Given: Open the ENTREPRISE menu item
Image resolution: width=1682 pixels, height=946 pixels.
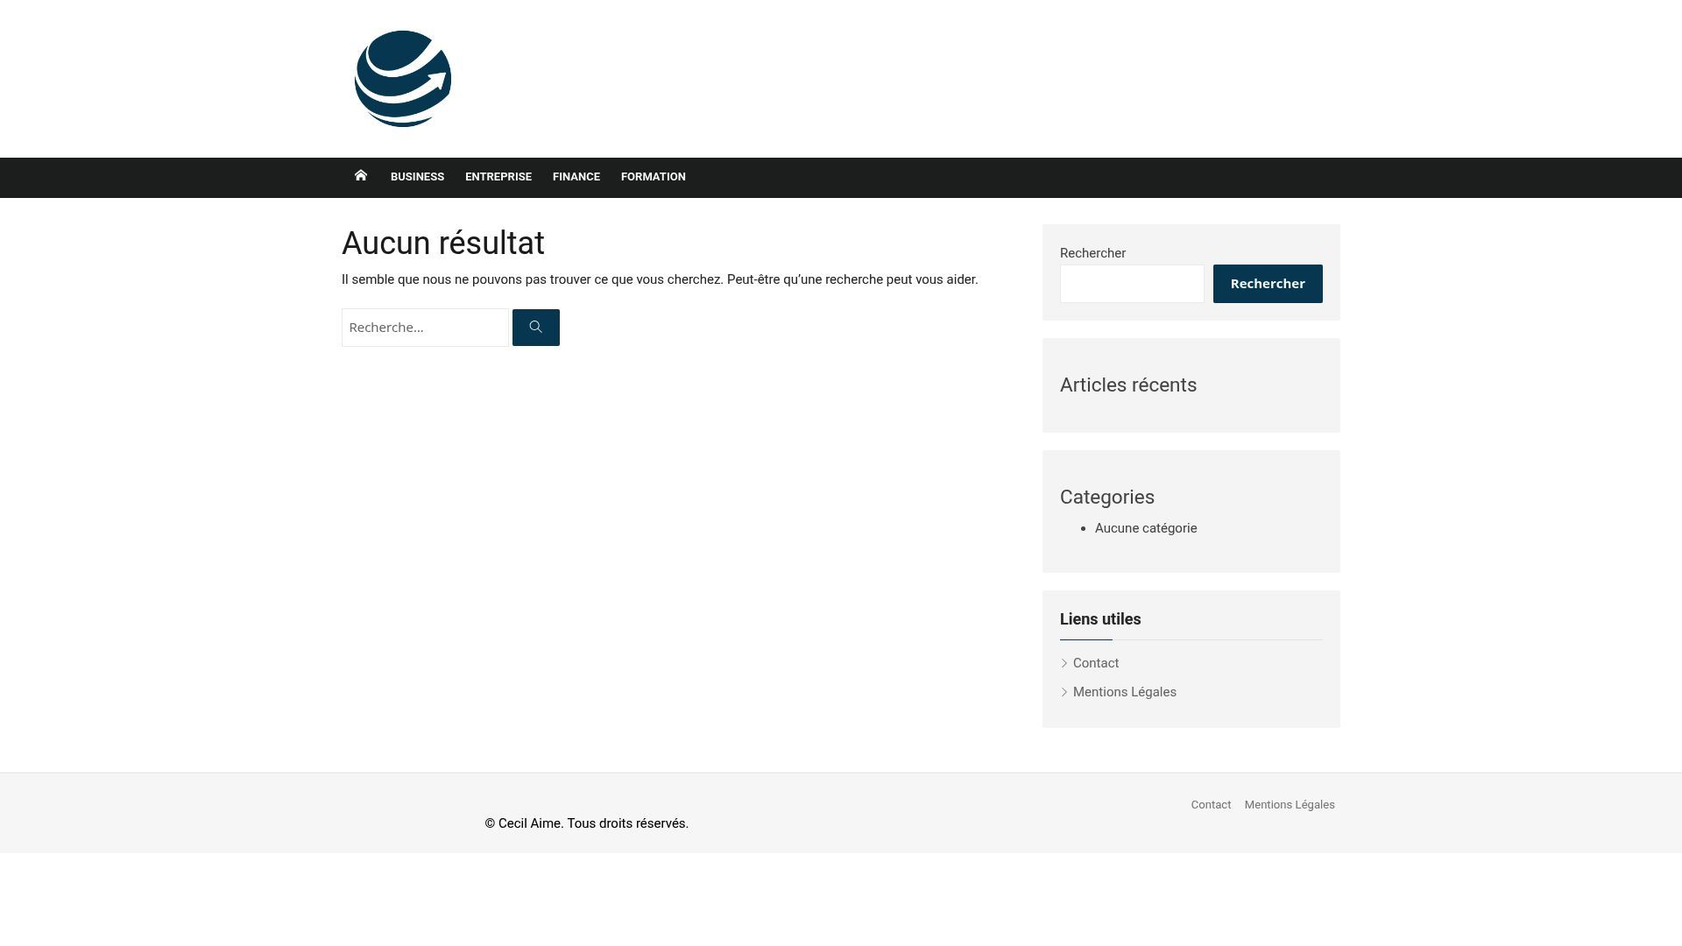Looking at the screenshot, I should (x=498, y=177).
